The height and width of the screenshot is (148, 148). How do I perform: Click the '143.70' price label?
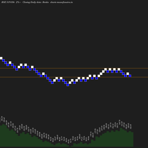point(120,122)
